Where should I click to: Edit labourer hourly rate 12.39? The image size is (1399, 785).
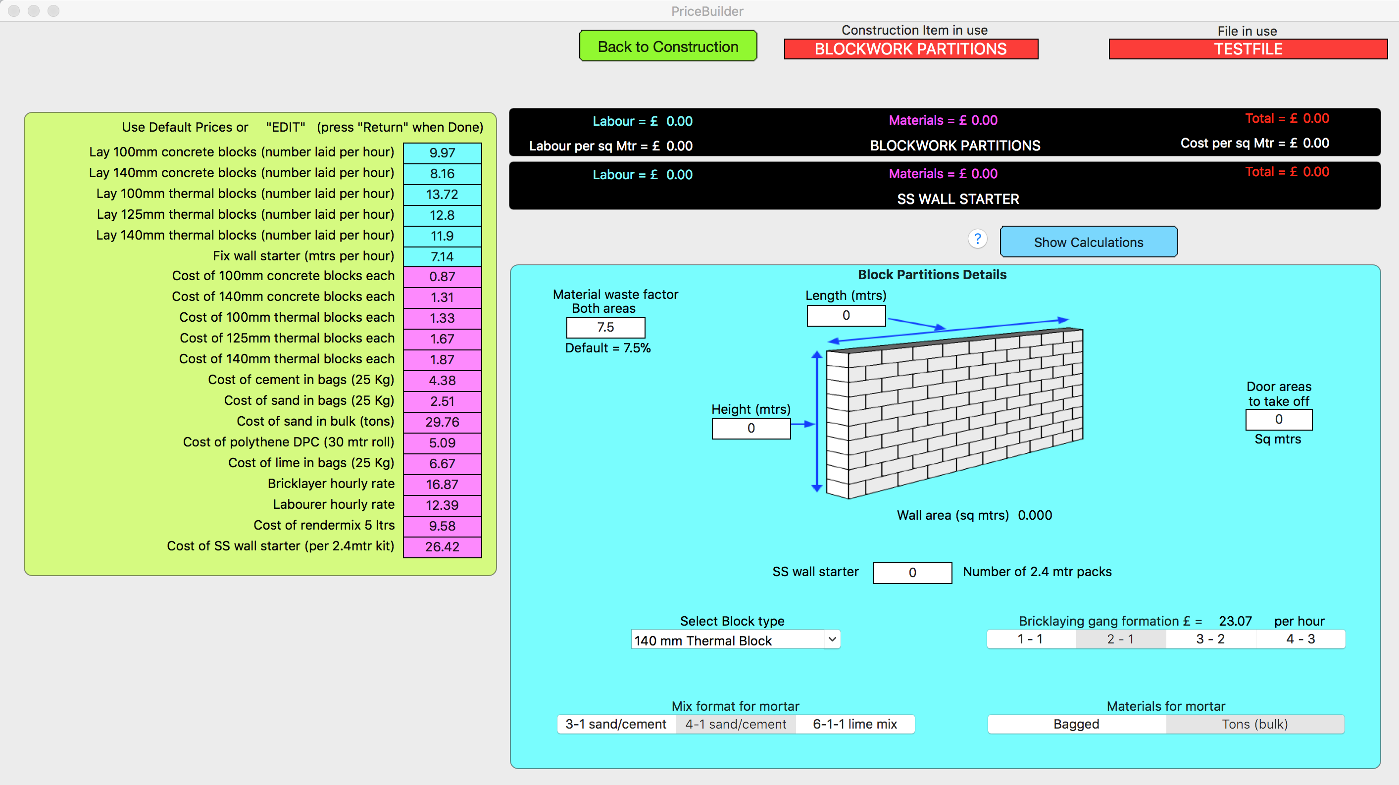(x=442, y=505)
